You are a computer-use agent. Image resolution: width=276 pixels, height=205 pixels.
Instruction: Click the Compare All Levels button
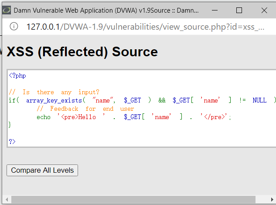[x=42, y=170]
